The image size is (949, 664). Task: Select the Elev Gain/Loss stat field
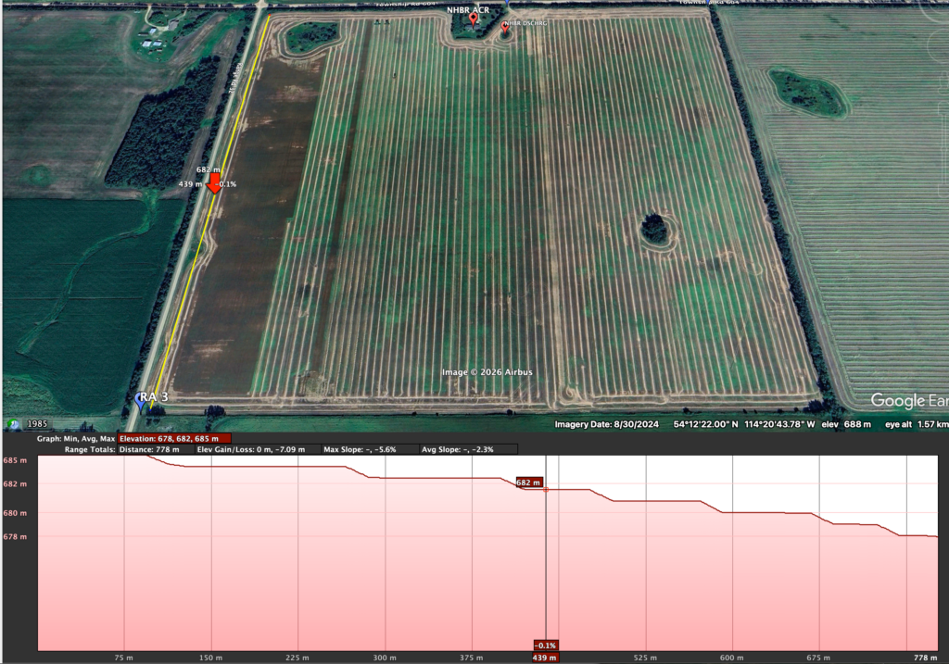click(257, 449)
